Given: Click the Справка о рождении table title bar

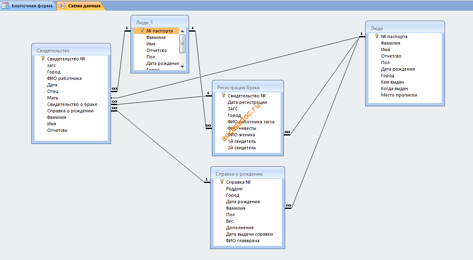Looking at the screenshot, I should point(248,174).
